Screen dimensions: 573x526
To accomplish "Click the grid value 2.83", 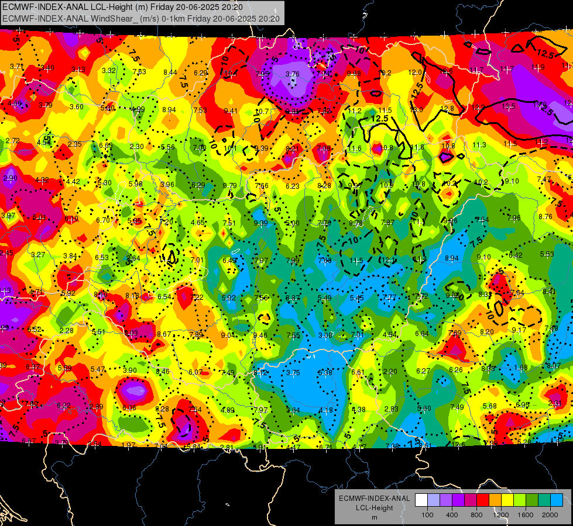I will pyautogui.click(x=392, y=409).
